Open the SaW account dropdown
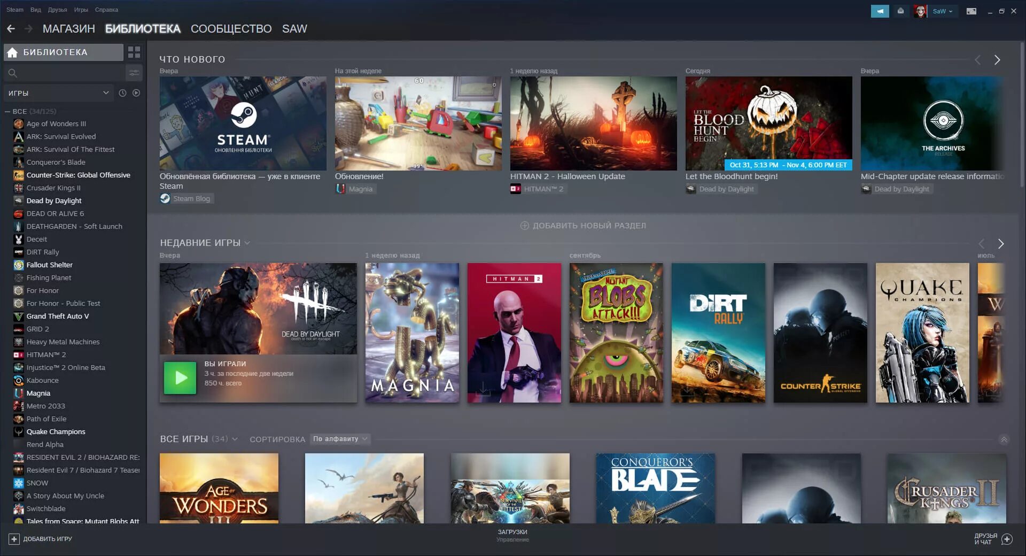This screenshot has height=556, width=1026. point(943,11)
